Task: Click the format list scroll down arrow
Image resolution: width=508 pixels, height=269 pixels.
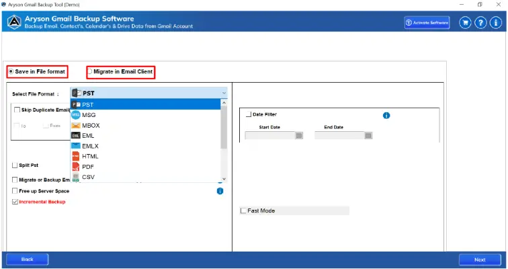Action: (x=224, y=179)
